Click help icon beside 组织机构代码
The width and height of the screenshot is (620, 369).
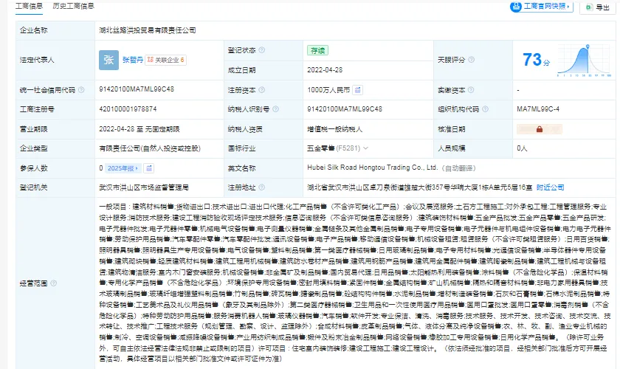(485, 109)
